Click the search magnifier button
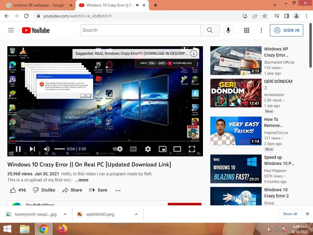This screenshot has height=235, width=313. pos(210,30)
